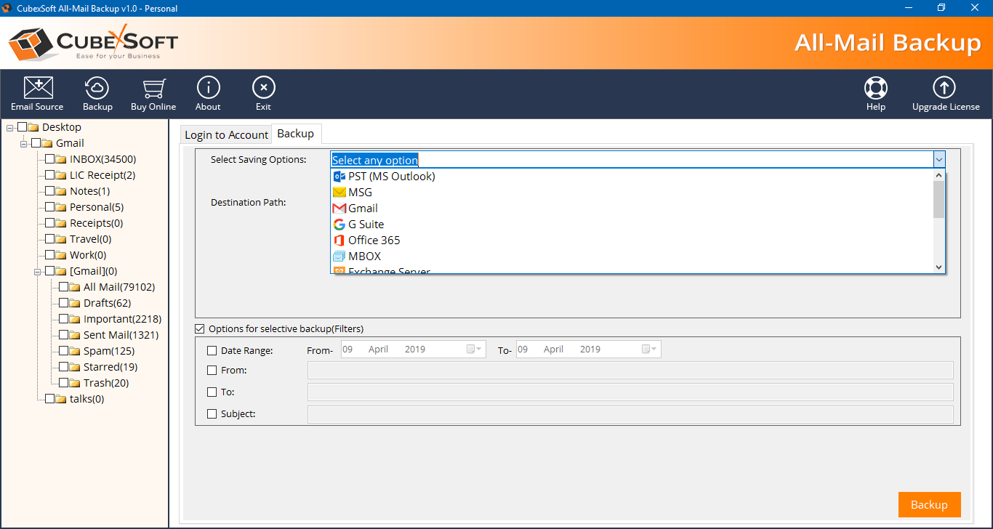Open the About info icon
Screen dimensions: 993x529
point(208,89)
